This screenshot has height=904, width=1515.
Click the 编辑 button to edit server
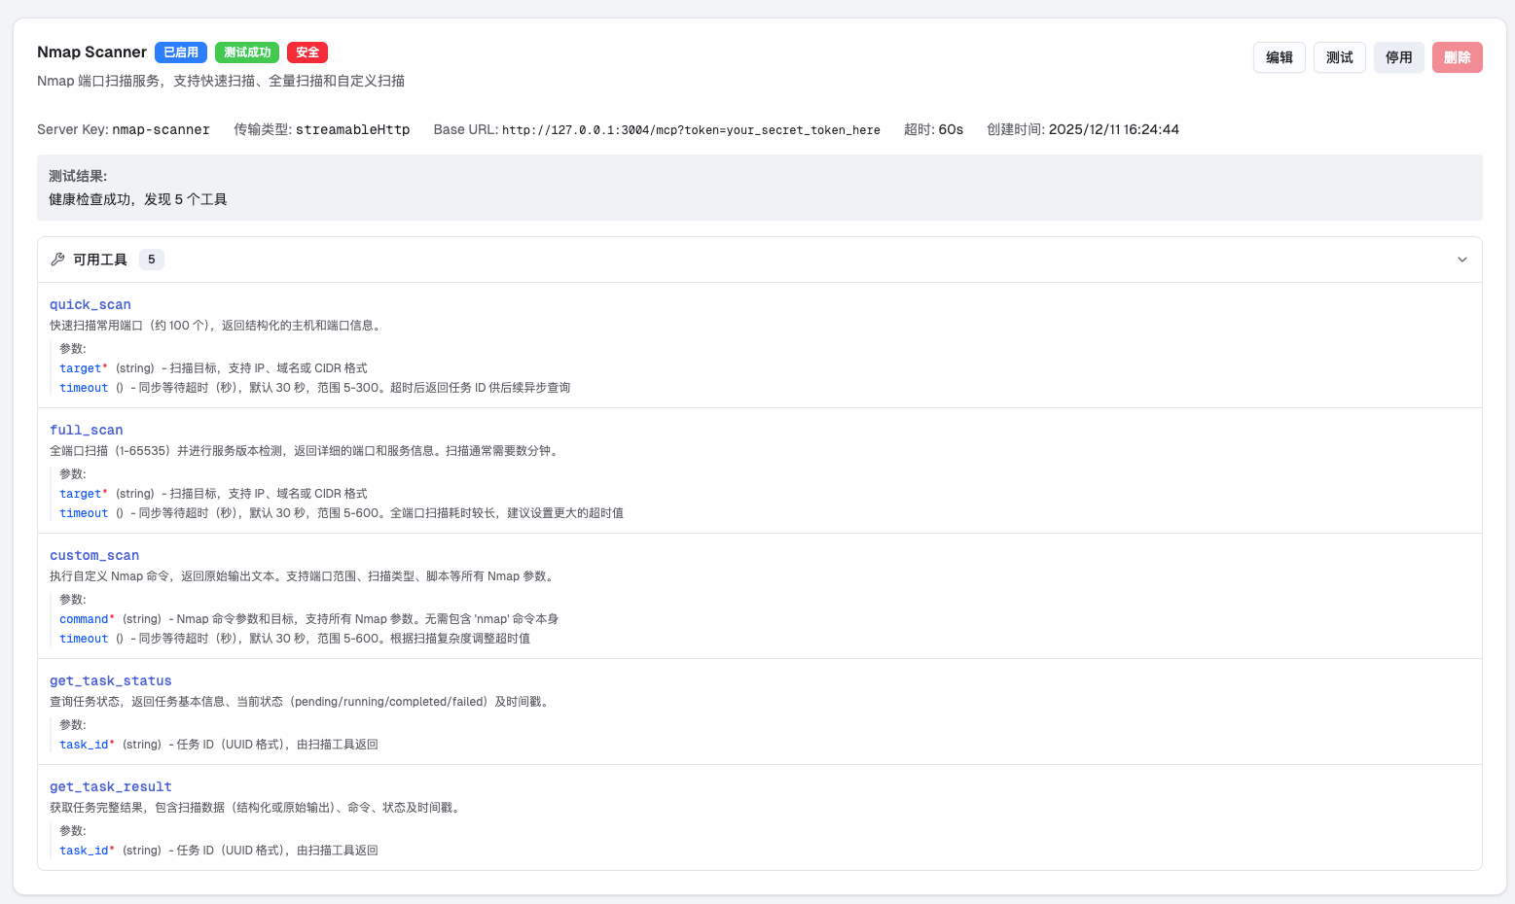click(1279, 57)
